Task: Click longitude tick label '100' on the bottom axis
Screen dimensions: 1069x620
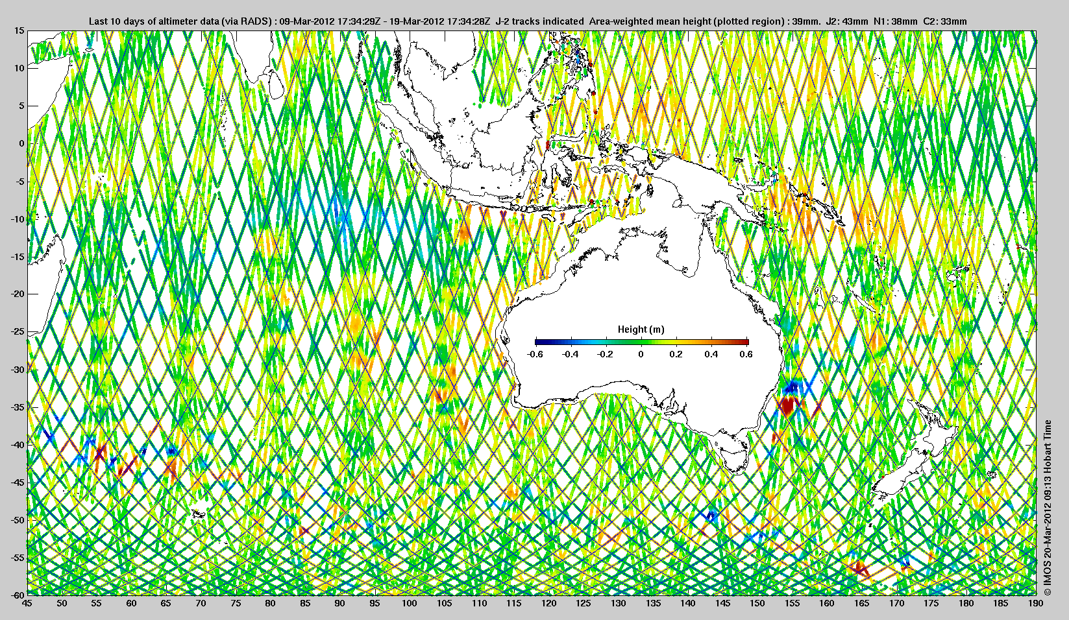Action: click(x=409, y=603)
